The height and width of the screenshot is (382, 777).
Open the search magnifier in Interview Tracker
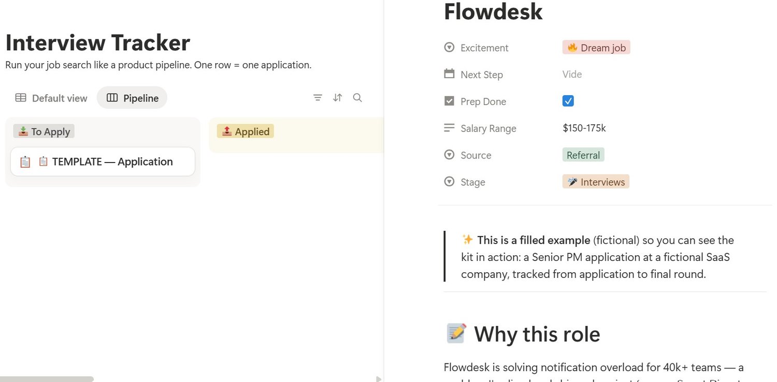[357, 97]
